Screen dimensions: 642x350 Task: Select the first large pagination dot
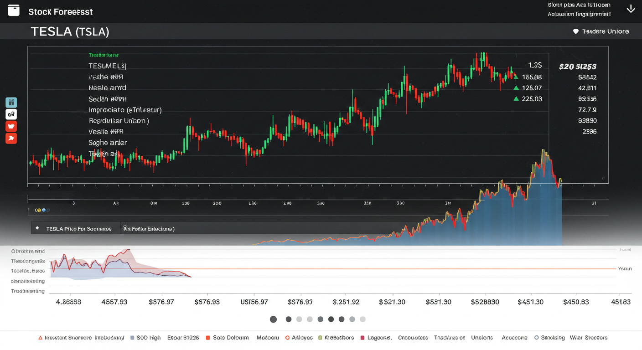tap(273, 319)
